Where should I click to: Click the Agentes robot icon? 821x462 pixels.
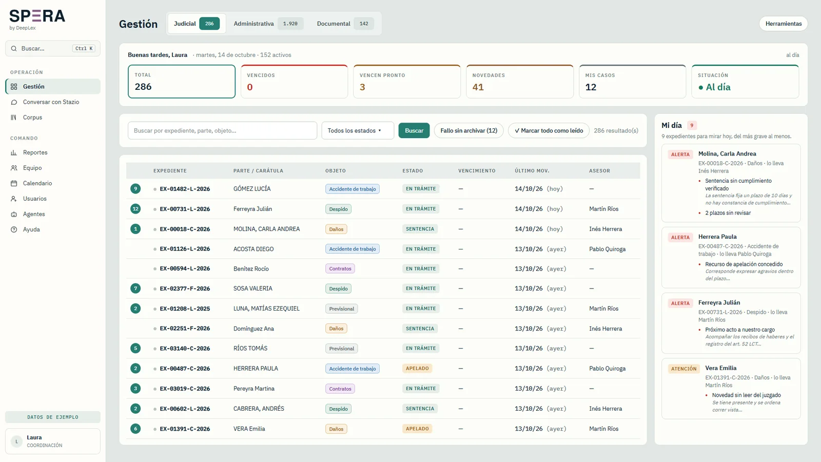[14, 214]
